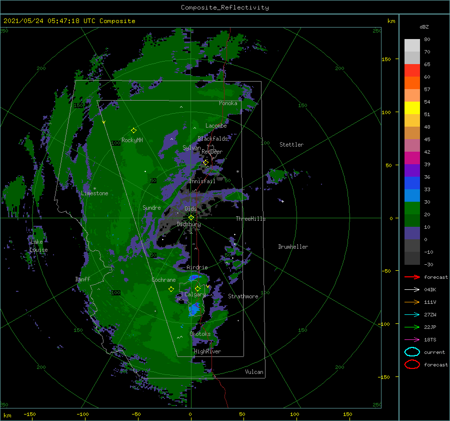Select the blue 33-36 dBZ swatch

point(412,183)
